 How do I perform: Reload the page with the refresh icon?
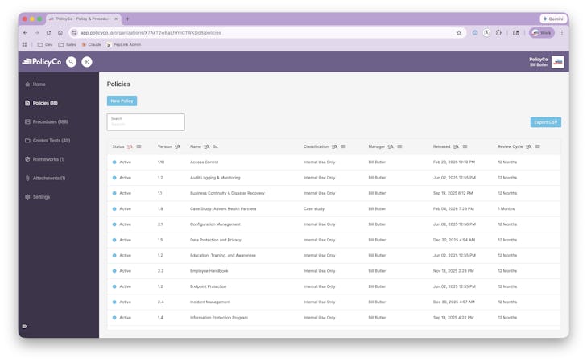pos(48,33)
